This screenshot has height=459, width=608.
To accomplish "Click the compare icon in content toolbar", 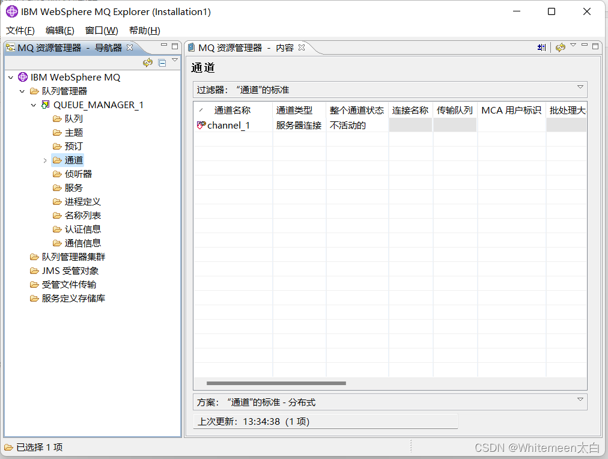I will [x=541, y=47].
